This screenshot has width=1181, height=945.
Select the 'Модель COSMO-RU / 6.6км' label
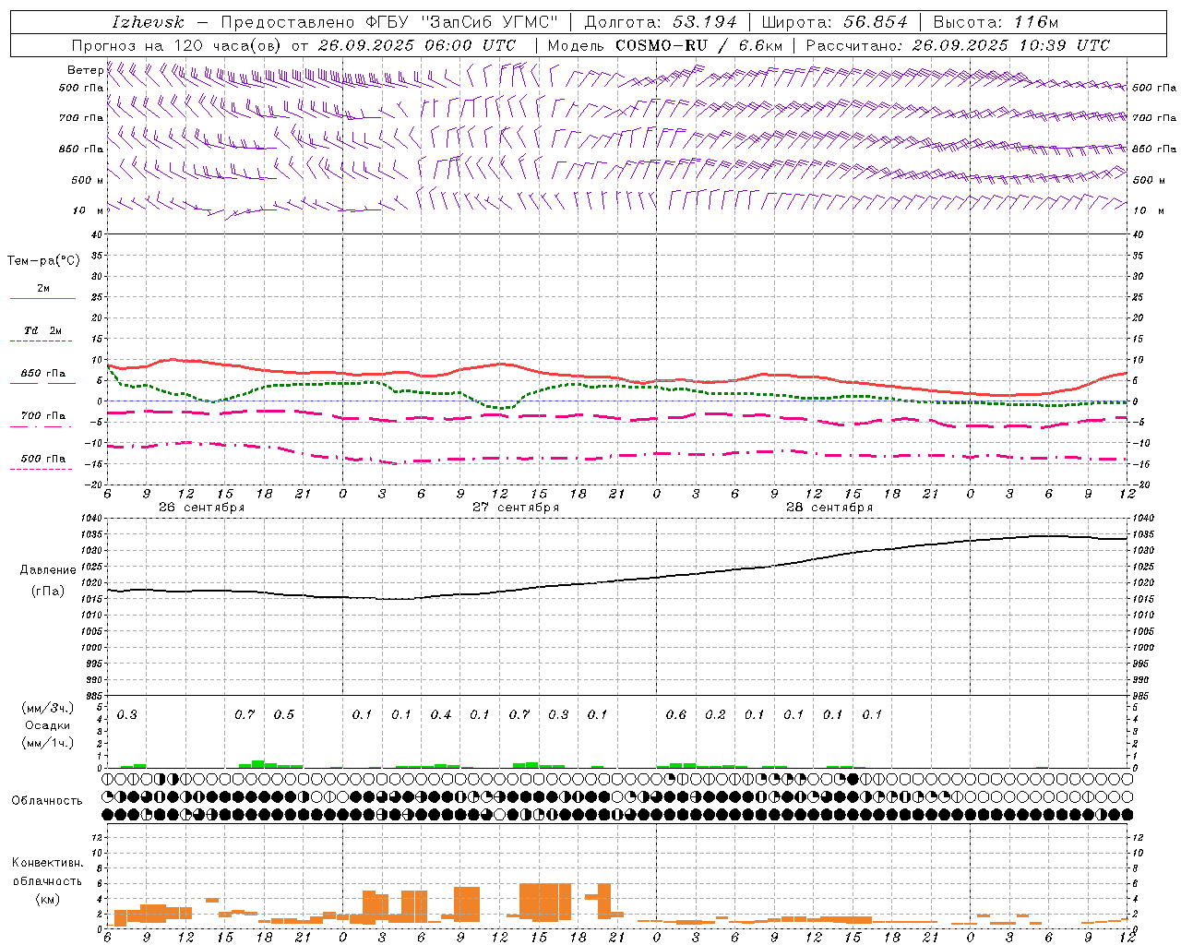pos(665,45)
